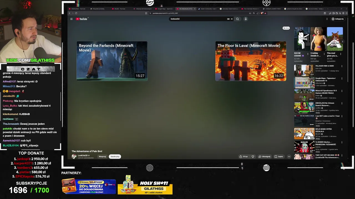
Task: Click the Wesprzyj support button
Action: (x=102, y=156)
